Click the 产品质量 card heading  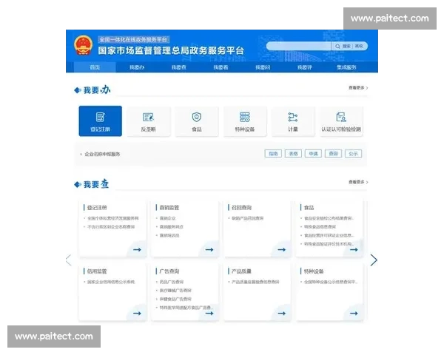[x=241, y=271]
